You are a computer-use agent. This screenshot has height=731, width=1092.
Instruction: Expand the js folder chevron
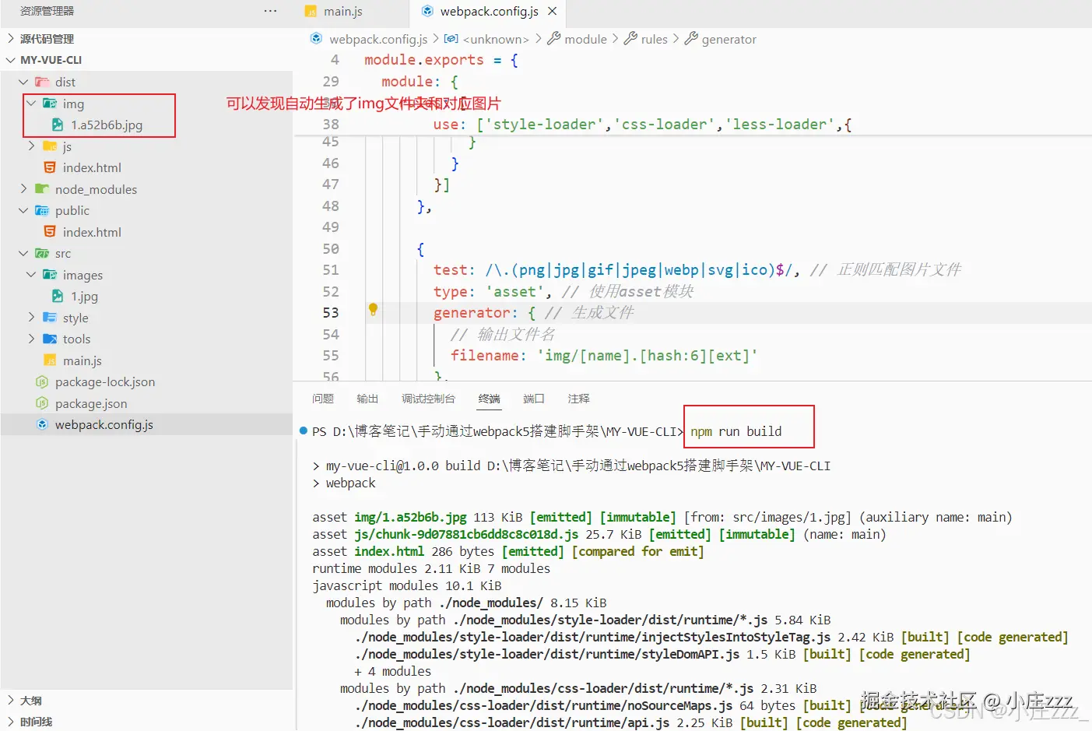tap(31, 146)
